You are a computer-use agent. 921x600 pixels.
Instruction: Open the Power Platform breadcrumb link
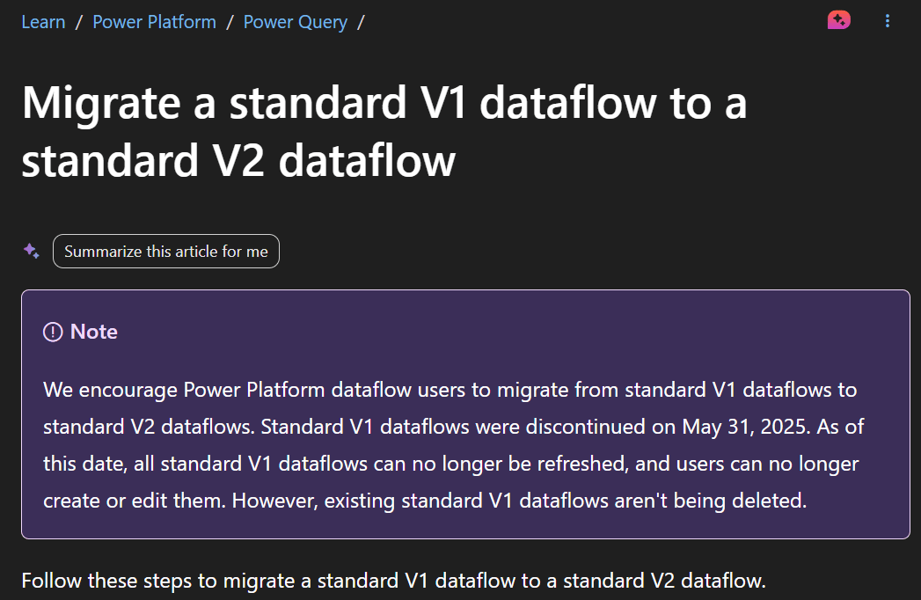tap(155, 22)
